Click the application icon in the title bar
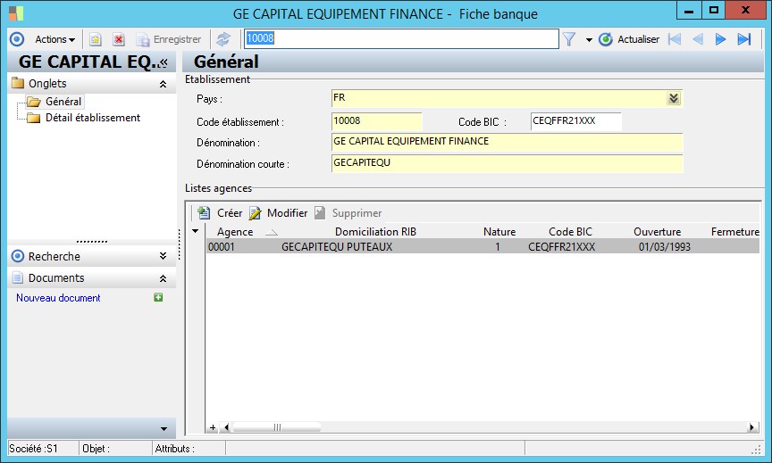The image size is (772, 463). point(16,13)
